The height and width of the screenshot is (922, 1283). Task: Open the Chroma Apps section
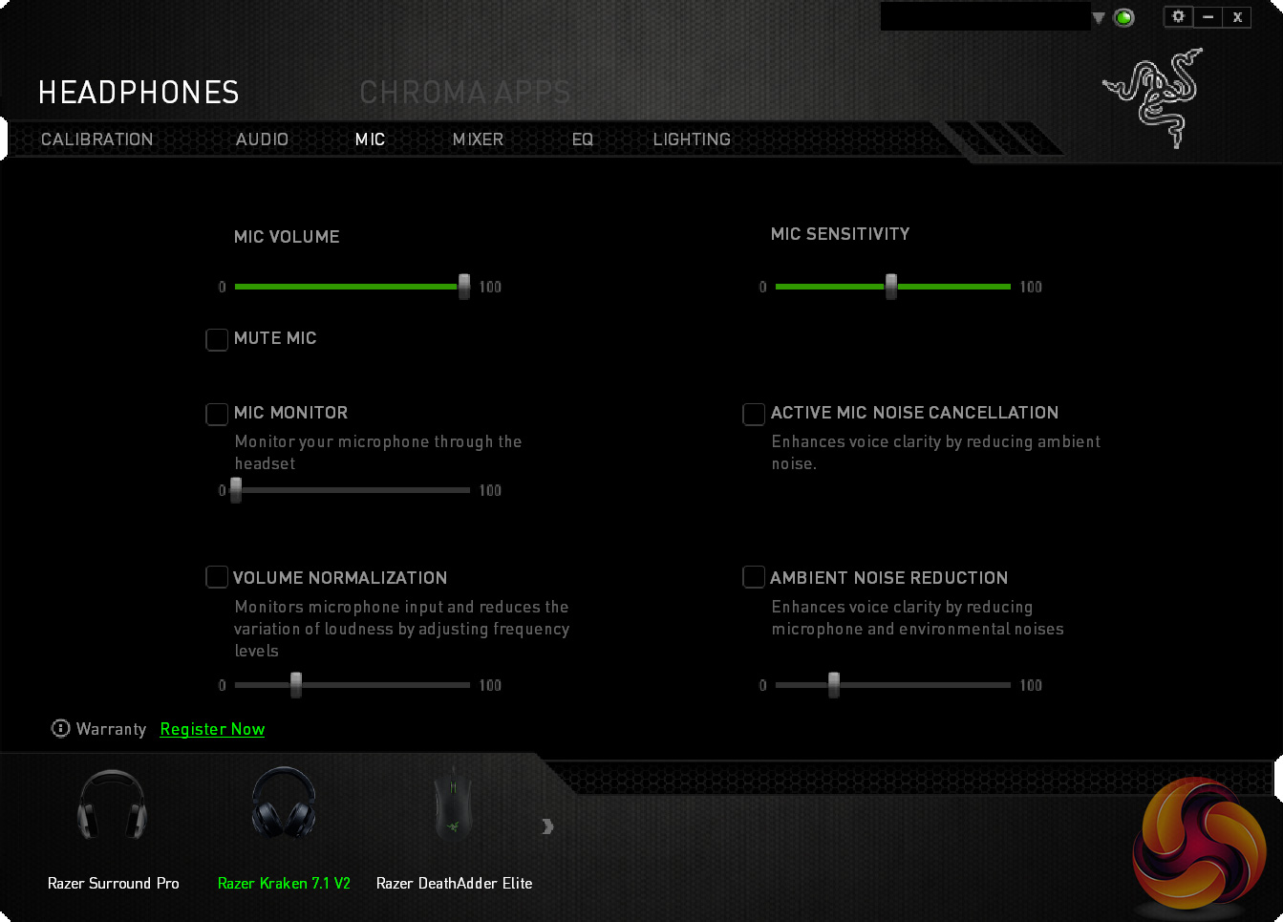(465, 93)
